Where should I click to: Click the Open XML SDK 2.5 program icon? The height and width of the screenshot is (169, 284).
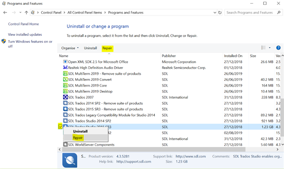65,62
